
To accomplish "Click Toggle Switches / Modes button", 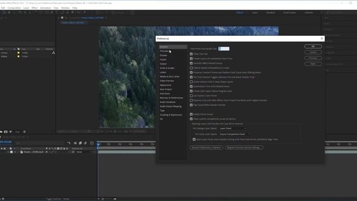I will point(58,199).
